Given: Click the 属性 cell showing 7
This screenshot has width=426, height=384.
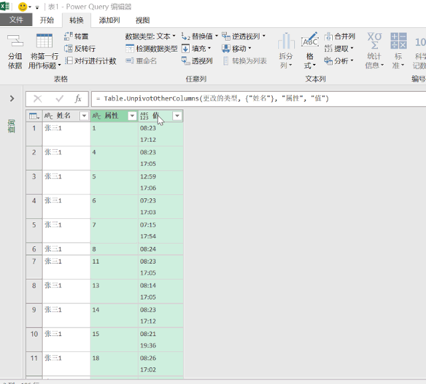Looking at the screenshot, I should click(114, 231).
